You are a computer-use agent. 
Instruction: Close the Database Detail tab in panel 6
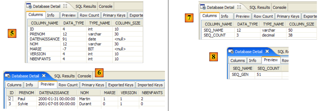pos(44,76)
